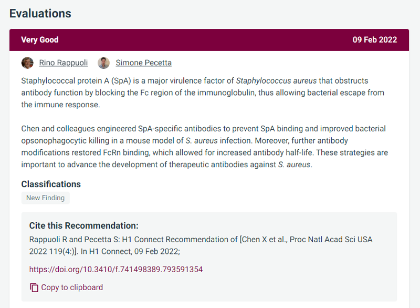Click the italic Staphylococcus aureus term

pyautogui.click(x=276, y=81)
